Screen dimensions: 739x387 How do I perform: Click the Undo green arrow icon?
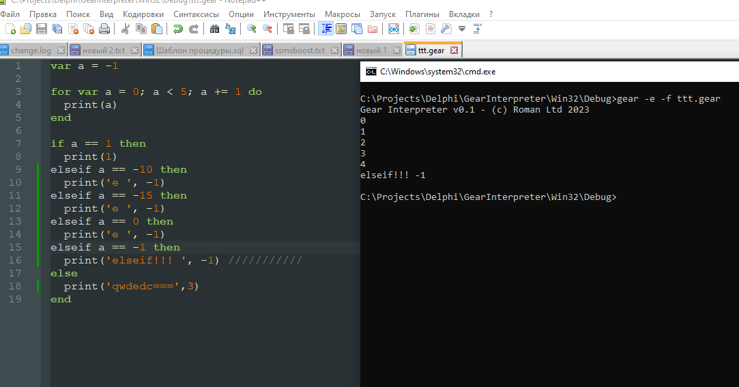(177, 29)
